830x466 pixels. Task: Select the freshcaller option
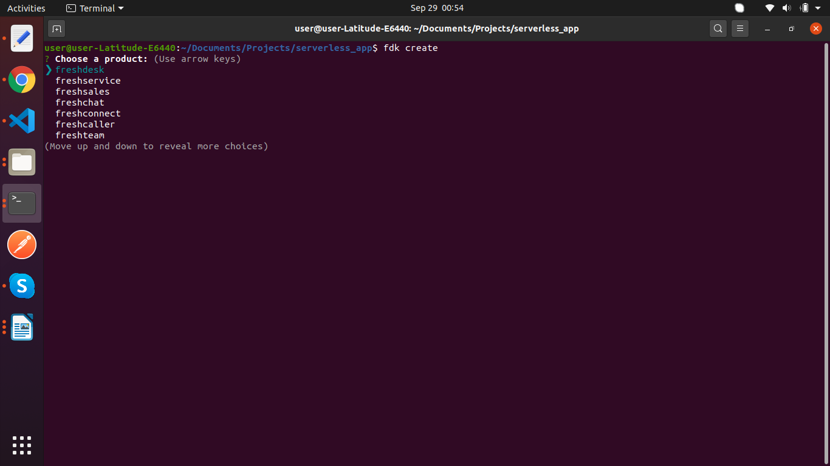click(85, 124)
